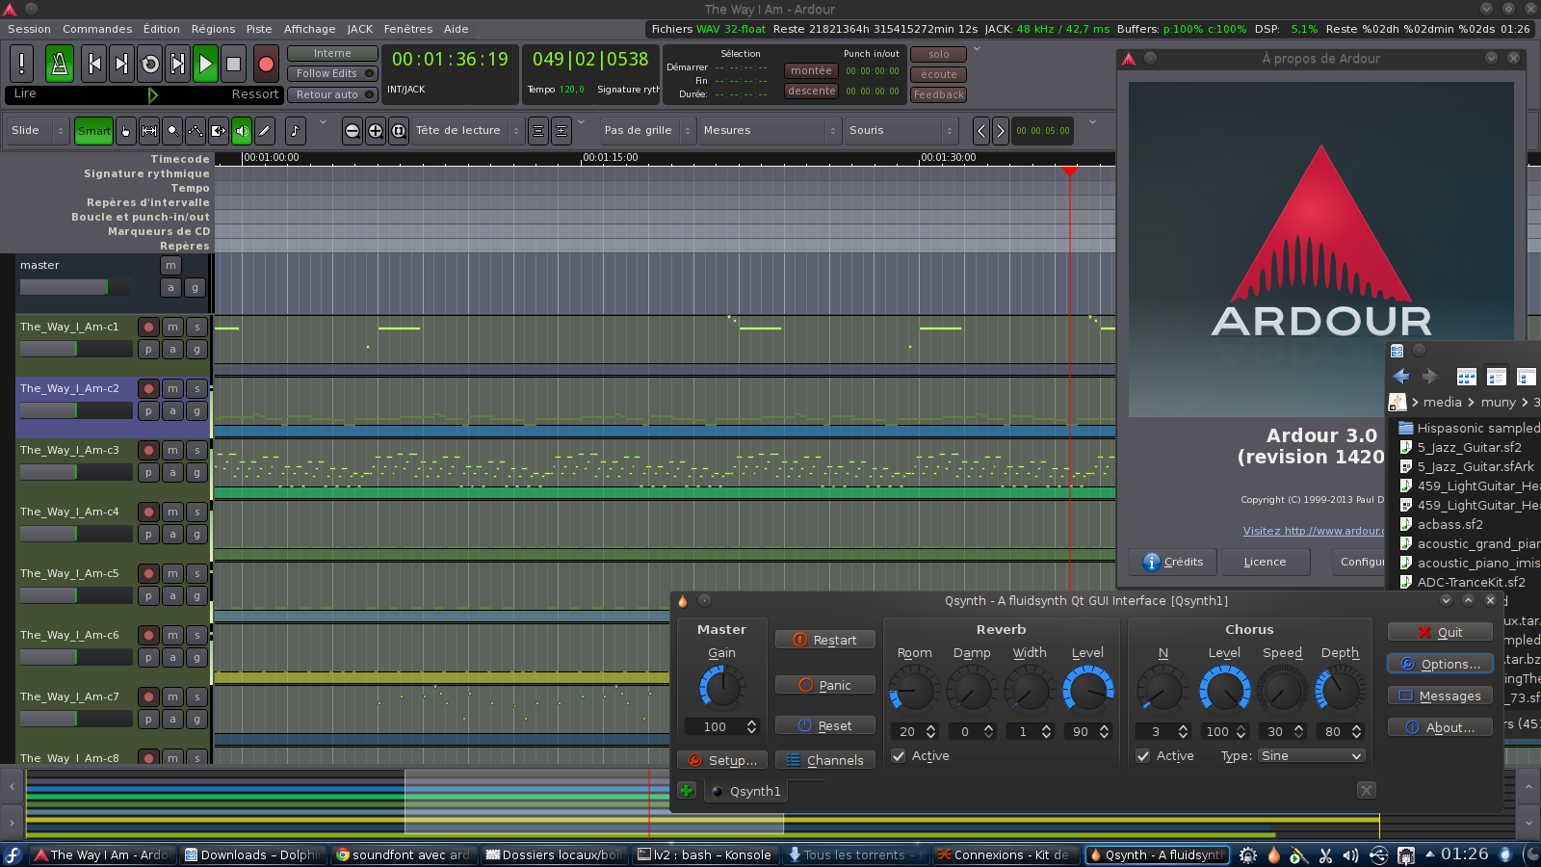Image resolution: width=1541 pixels, height=867 pixels.
Task: Toggle the audition speaker tool
Action: pos(242,131)
